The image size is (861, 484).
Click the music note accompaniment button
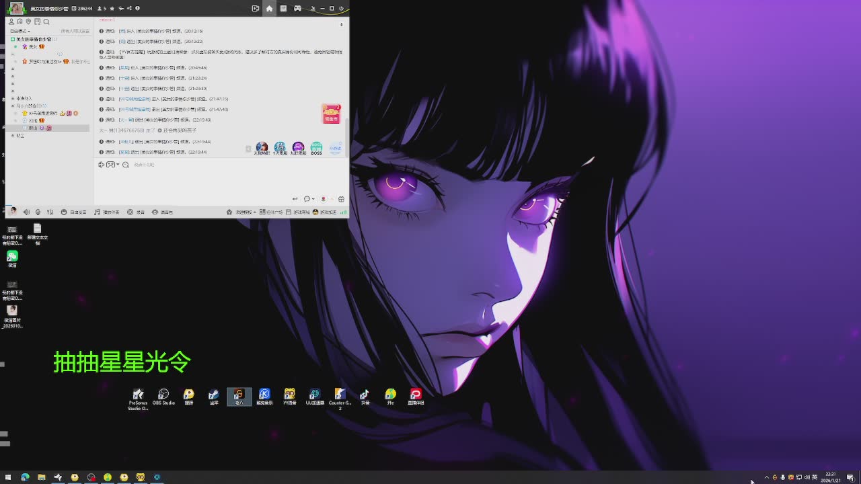(98, 212)
